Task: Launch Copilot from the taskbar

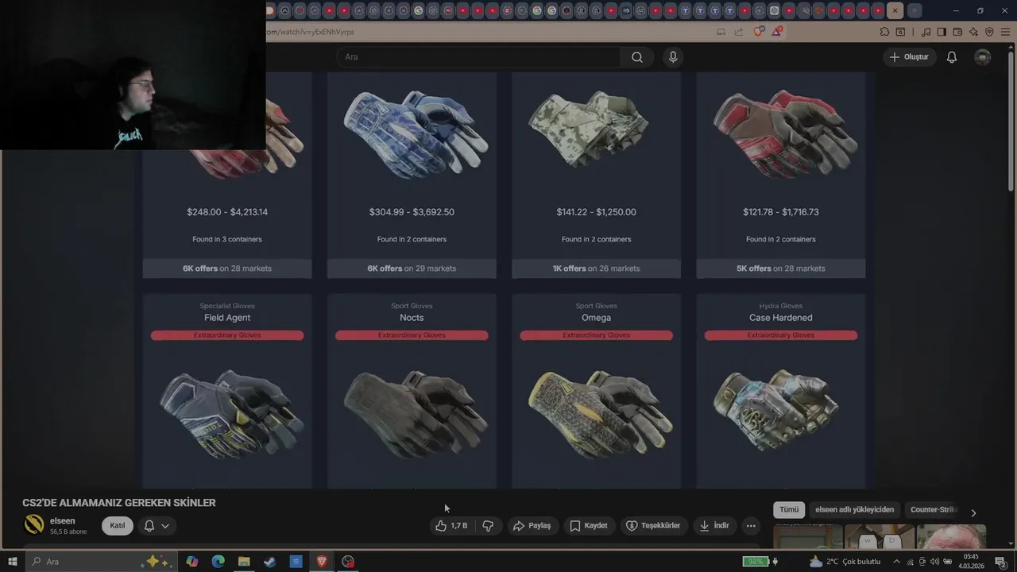Action: (191, 562)
